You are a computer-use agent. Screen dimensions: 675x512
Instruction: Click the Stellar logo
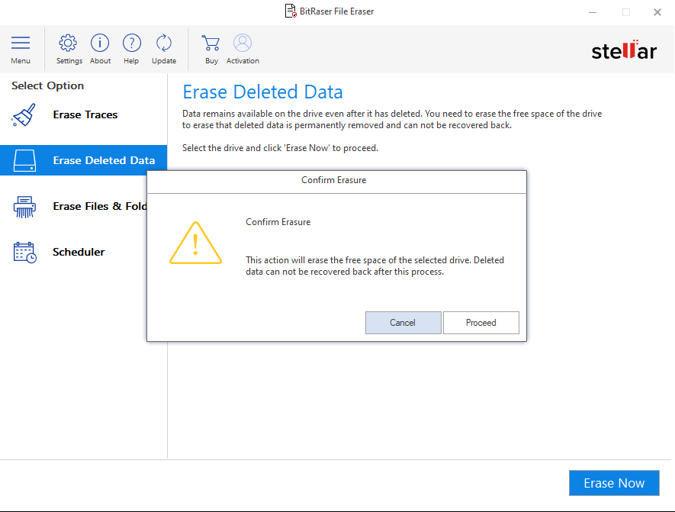(x=624, y=50)
